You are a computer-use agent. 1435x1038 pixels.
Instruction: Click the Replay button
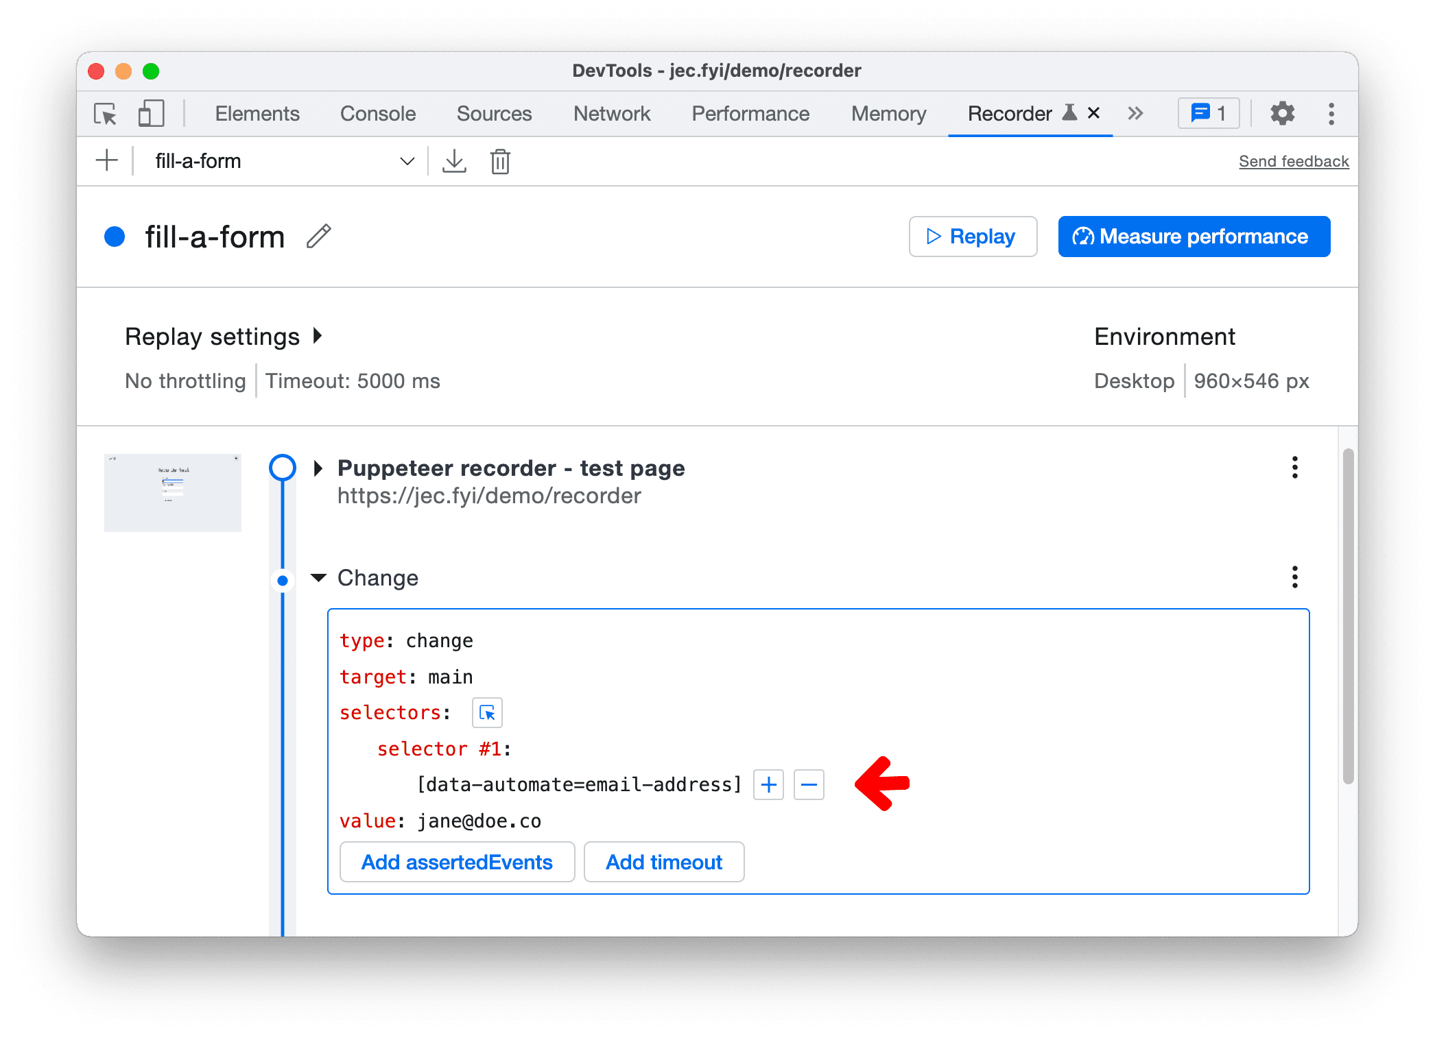click(x=971, y=236)
